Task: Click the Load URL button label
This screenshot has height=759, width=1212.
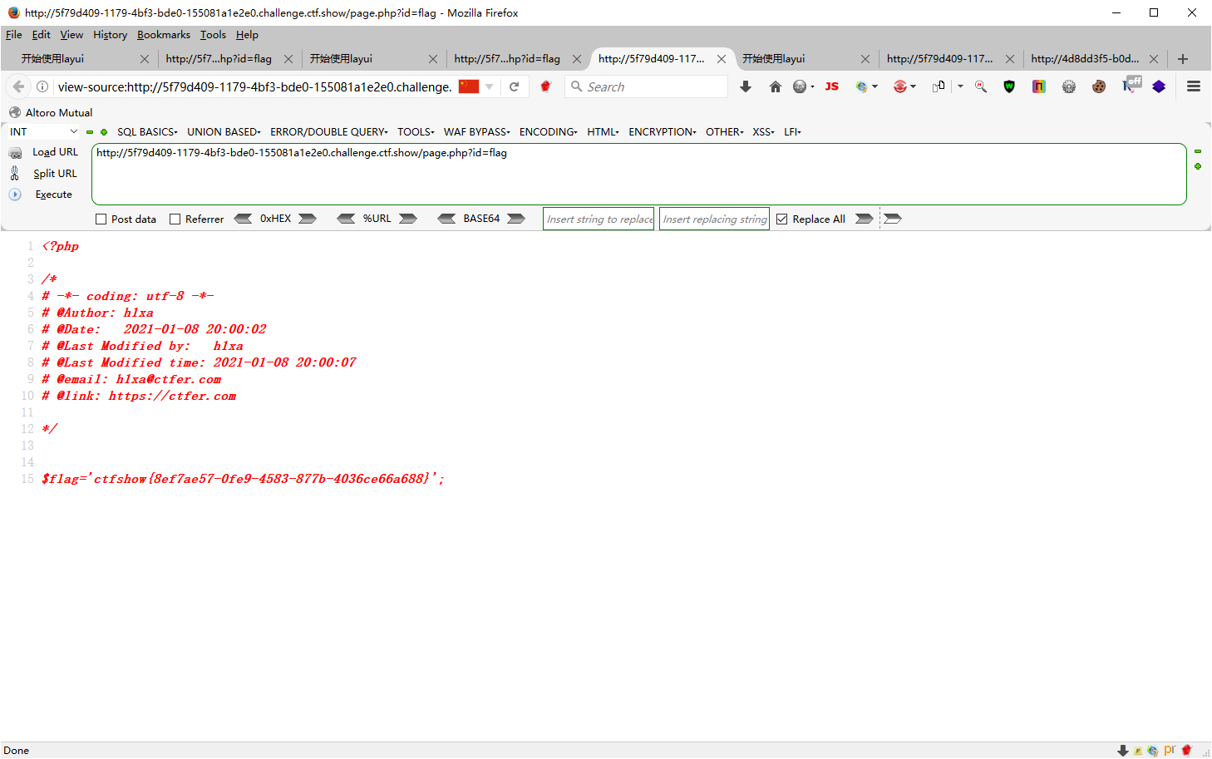Action: [55, 152]
